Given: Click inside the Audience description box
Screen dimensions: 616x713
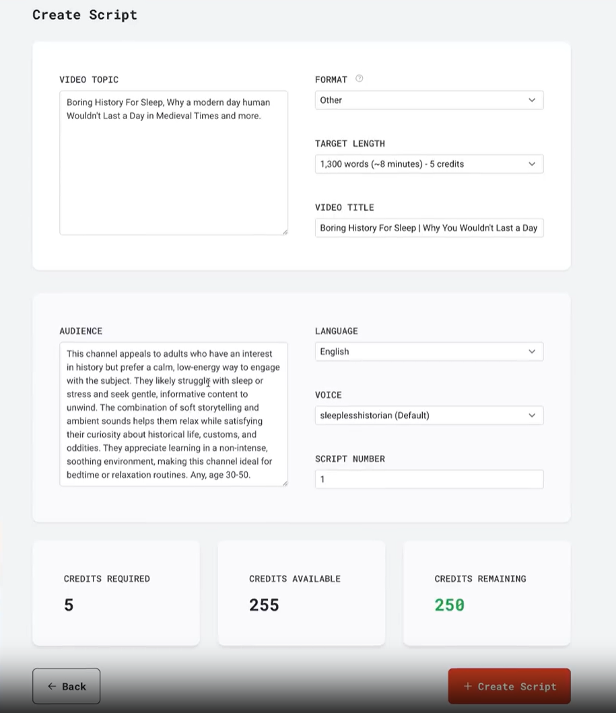Looking at the screenshot, I should 174,414.
